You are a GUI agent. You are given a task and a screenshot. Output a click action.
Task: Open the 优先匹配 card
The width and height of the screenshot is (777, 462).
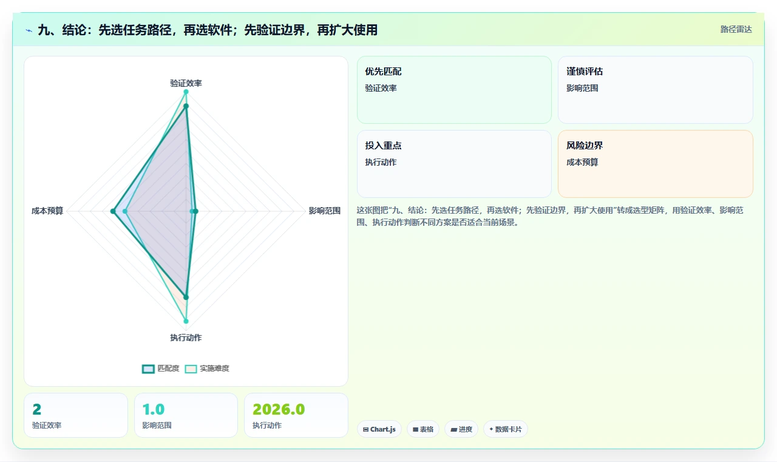454,90
